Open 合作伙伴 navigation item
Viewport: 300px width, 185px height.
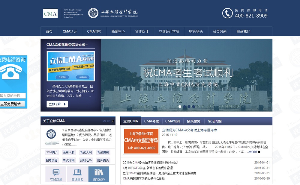coord(142,31)
